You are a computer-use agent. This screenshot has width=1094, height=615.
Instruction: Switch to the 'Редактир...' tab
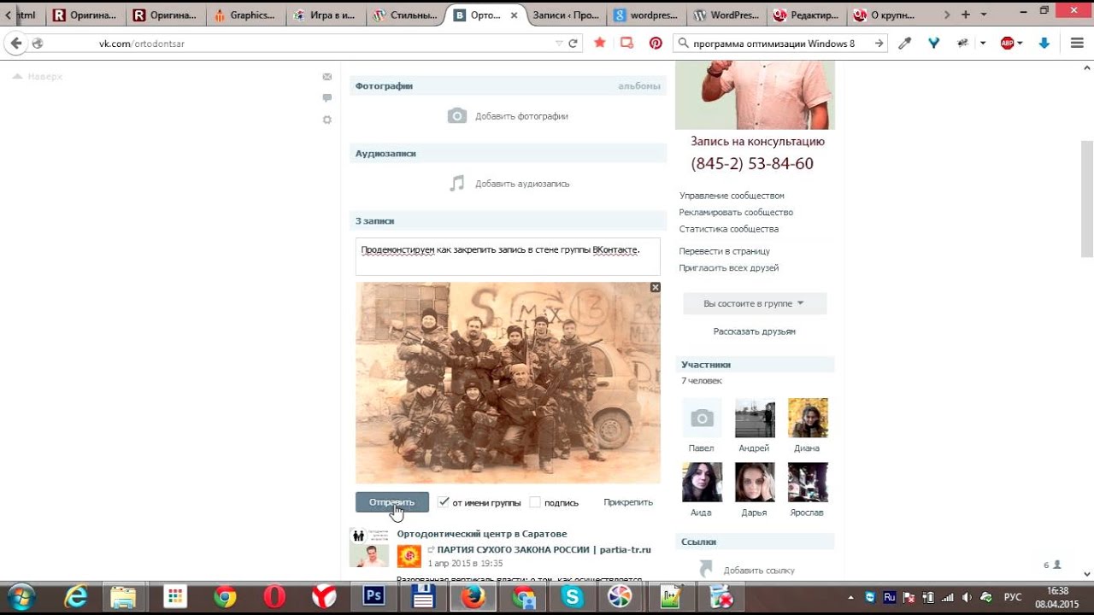coord(806,15)
